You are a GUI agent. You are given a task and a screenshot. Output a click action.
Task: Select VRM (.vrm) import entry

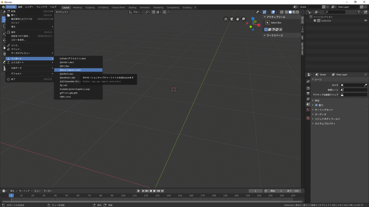pos(78,97)
